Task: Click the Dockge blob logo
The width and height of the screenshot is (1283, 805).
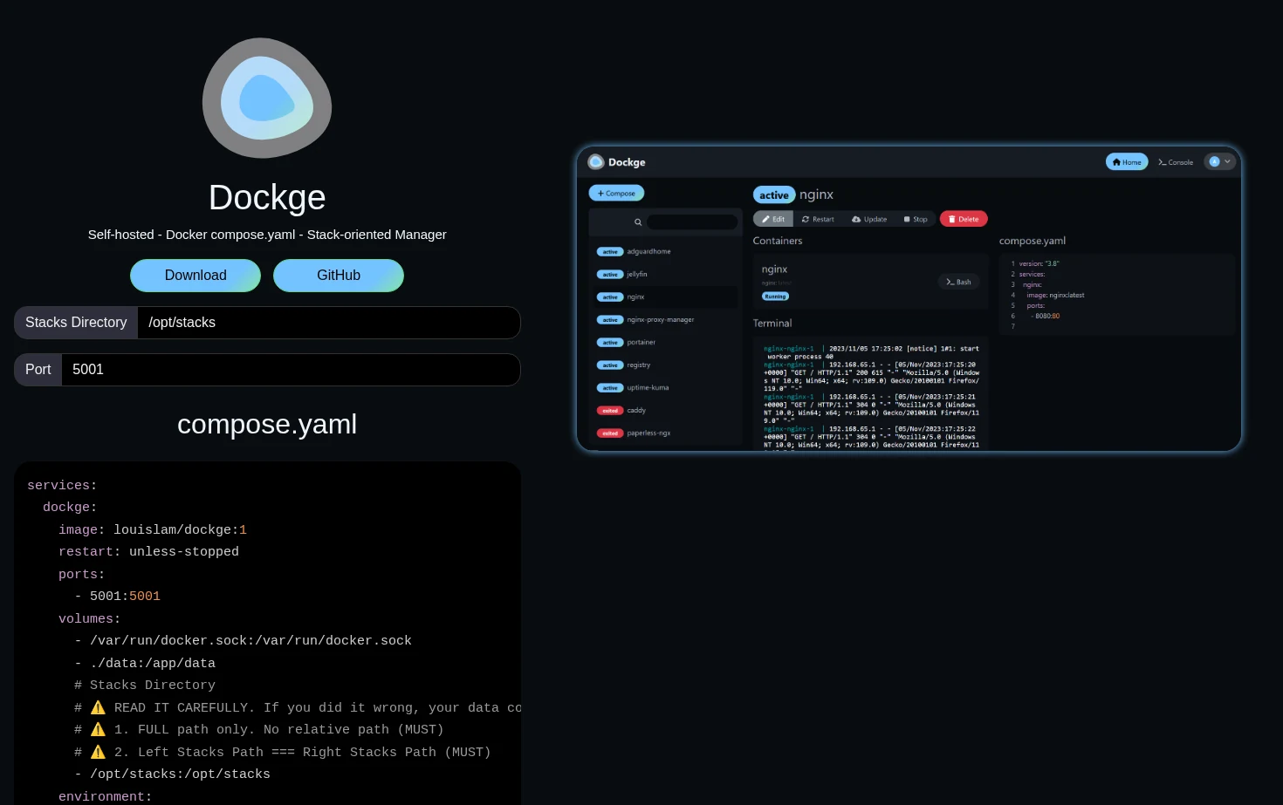Action: pos(267,98)
